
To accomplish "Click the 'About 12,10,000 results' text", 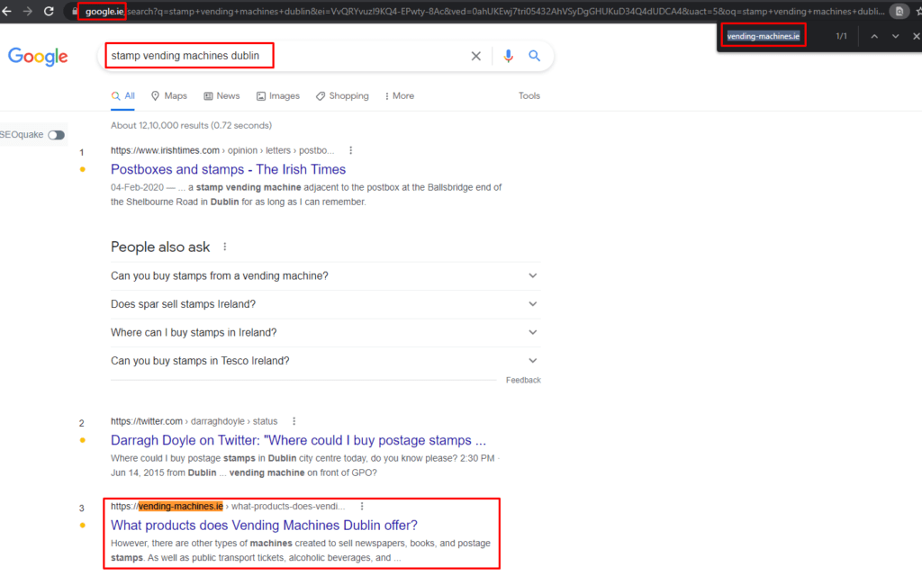I will tap(191, 125).
